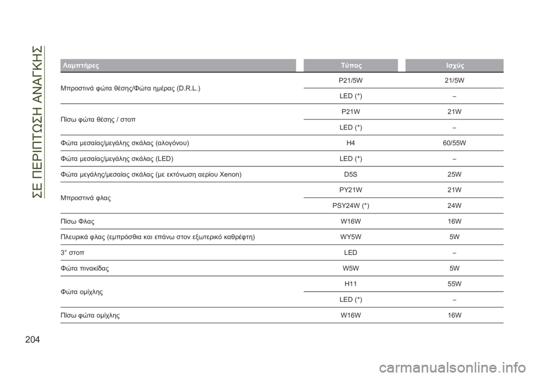This screenshot has height=377, width=535.
Task: Click row label Πίσω φώτα θέσης / στοπ
Action: tap(98, 120)
